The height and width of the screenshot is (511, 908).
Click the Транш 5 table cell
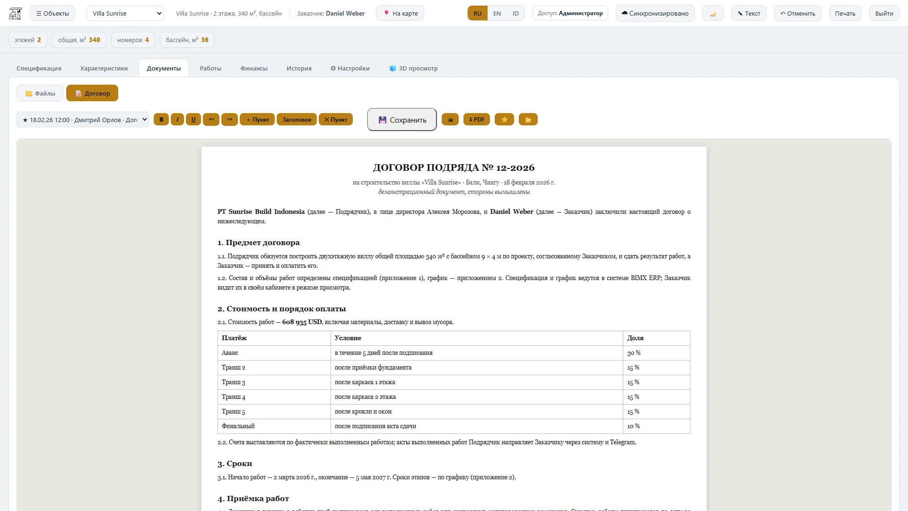tap(274, 412)
